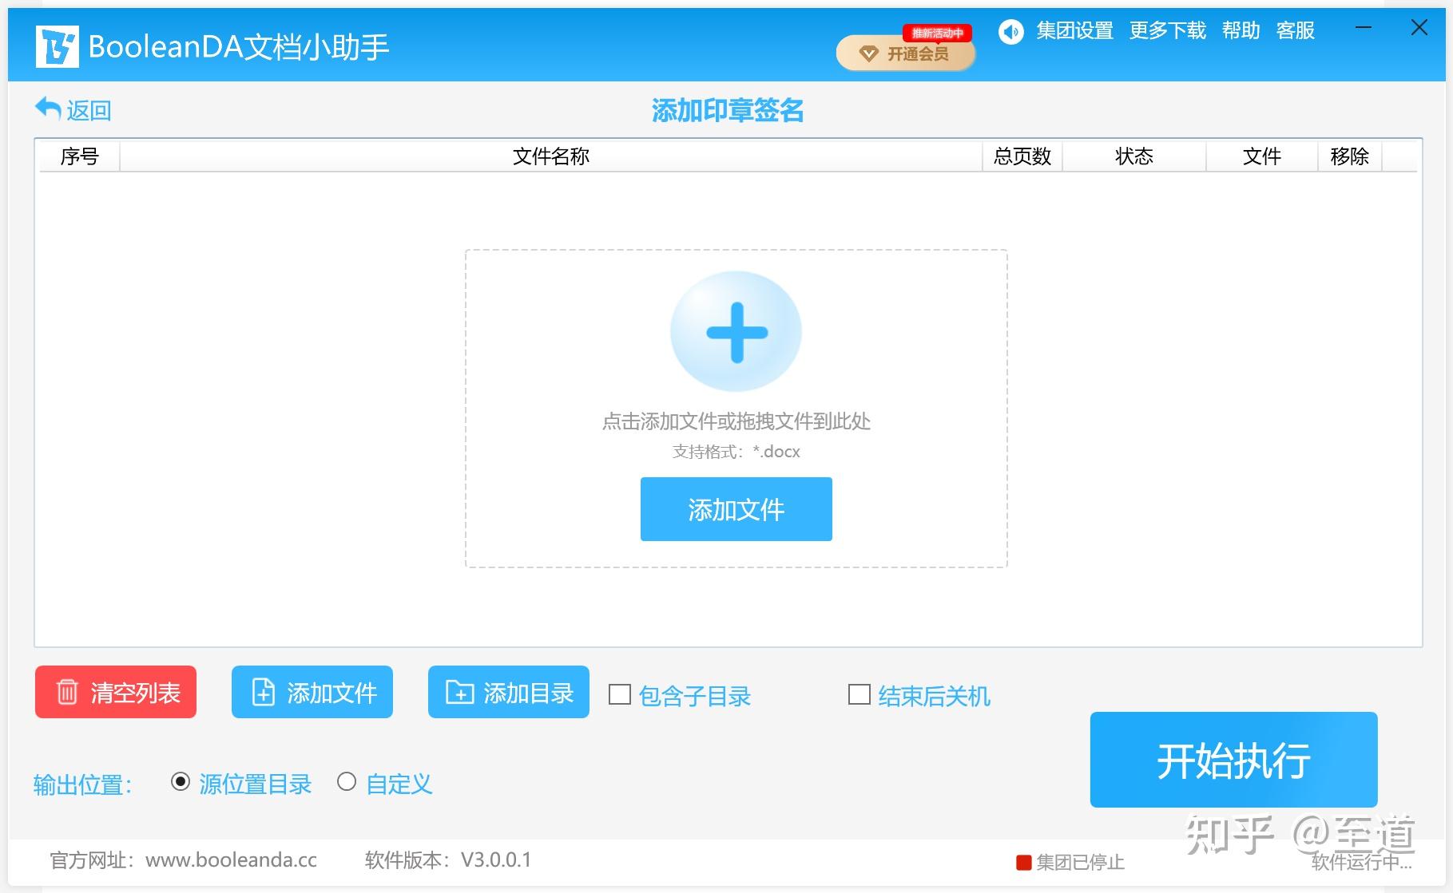The image size is (1453, 893).
Task: Close the BooleanDA window
Action: click(1419, 28)
